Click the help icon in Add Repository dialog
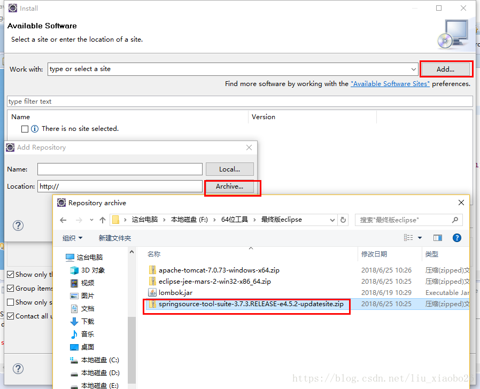Viewport: 480px width, 389px height. click(18, 225)
